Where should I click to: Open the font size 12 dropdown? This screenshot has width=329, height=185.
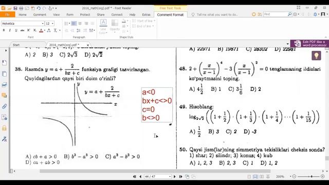52,24
